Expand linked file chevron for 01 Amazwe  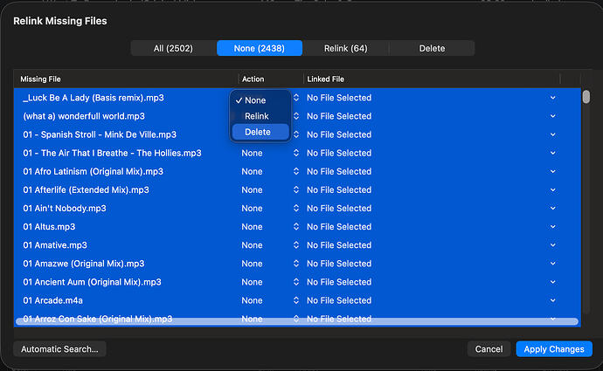[x=552, y=264]
